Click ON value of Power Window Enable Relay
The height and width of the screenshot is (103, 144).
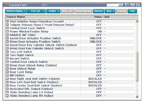coord(100,31)
